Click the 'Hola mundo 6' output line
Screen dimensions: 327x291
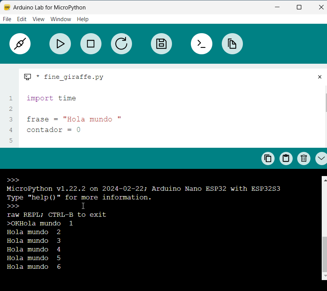coord(34,267)
